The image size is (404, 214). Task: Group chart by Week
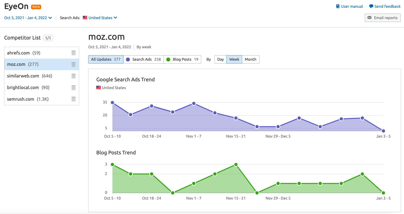coord(234,59)
